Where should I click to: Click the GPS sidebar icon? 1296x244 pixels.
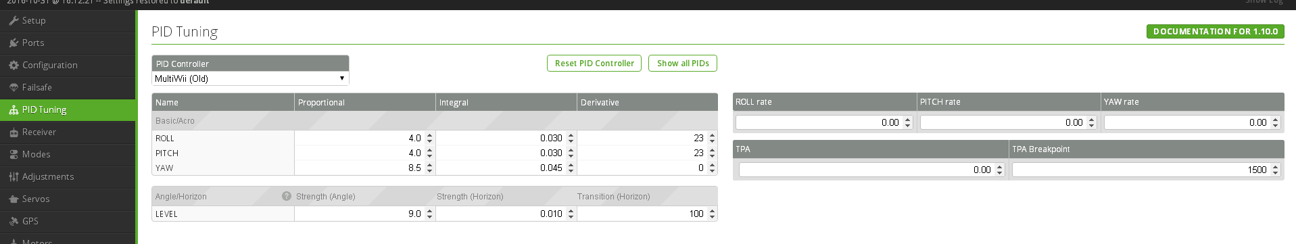click(14, 221)
